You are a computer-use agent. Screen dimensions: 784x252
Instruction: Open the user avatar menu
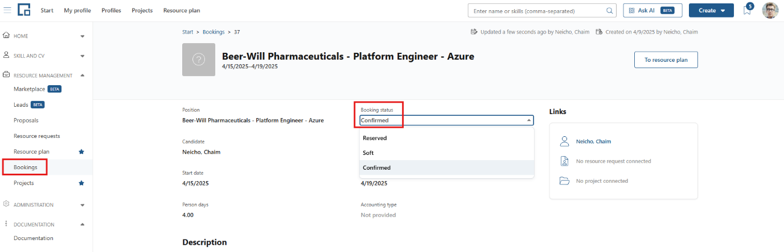pos(770,10)
